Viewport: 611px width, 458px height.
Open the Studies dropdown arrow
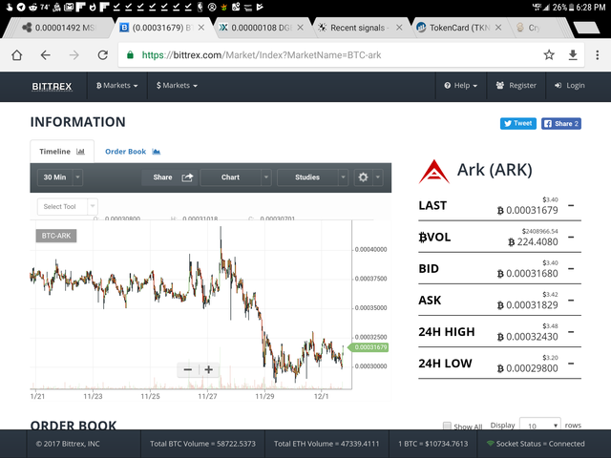343,177
